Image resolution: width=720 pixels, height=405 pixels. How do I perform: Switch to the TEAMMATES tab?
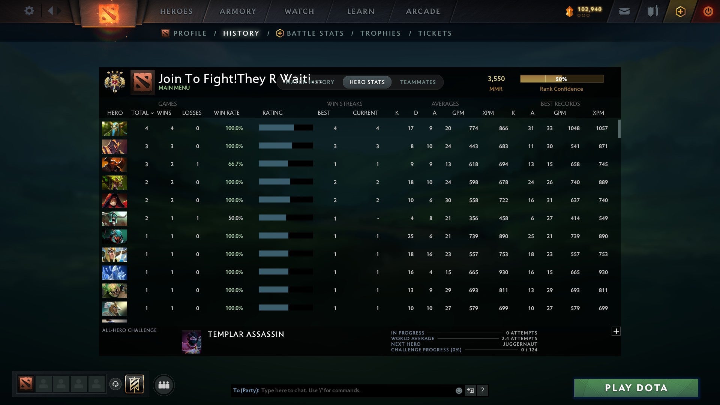pyautogui.click(x=418, y=82)
